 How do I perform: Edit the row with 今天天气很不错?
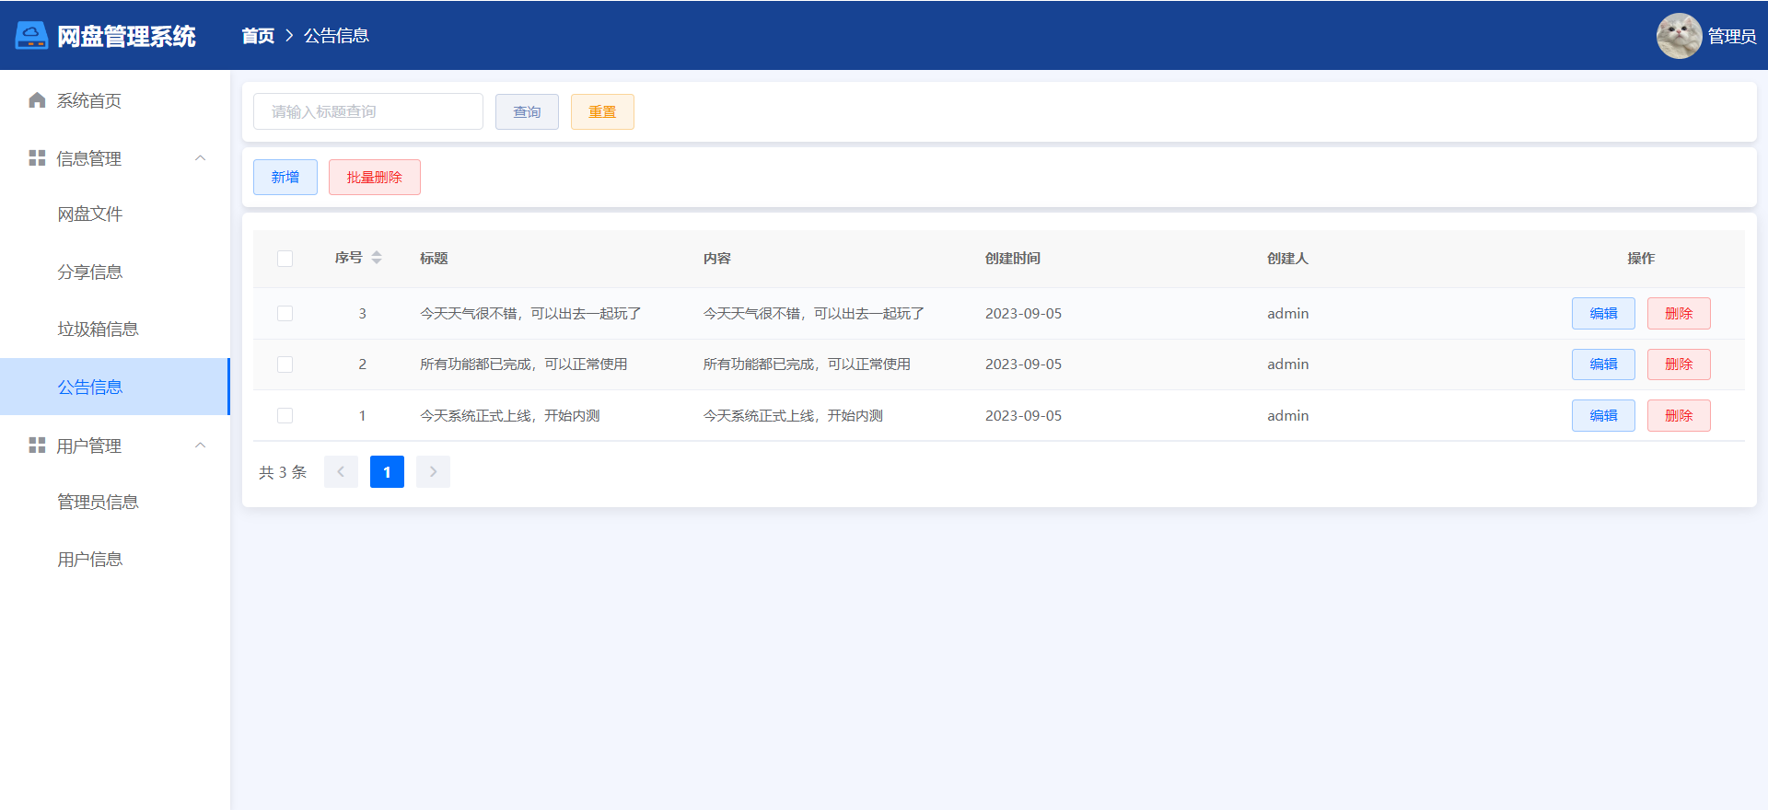click(1603, 314)
